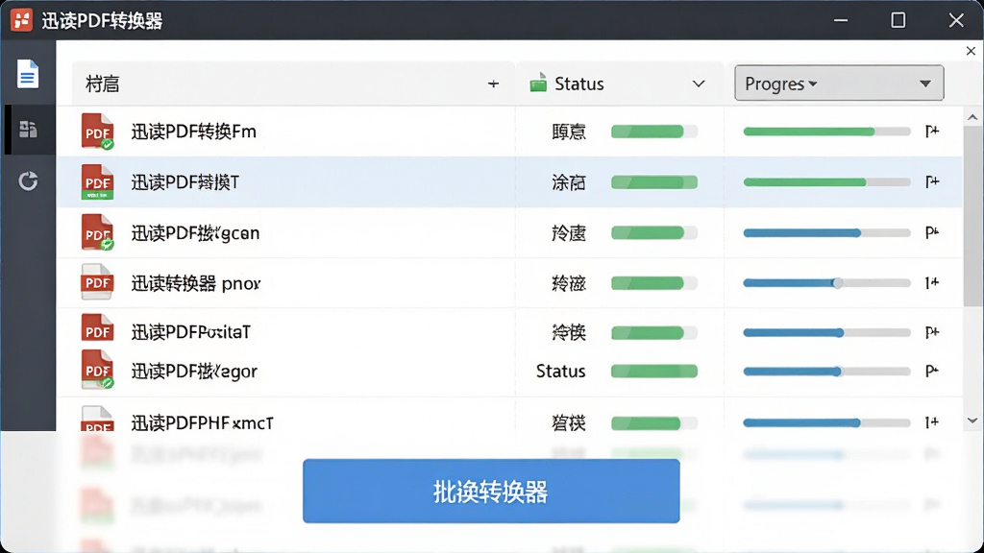Click the status bar of 迅读PDF转换Fm
Screen dimensions: 984x553
(x=653, y=131)
